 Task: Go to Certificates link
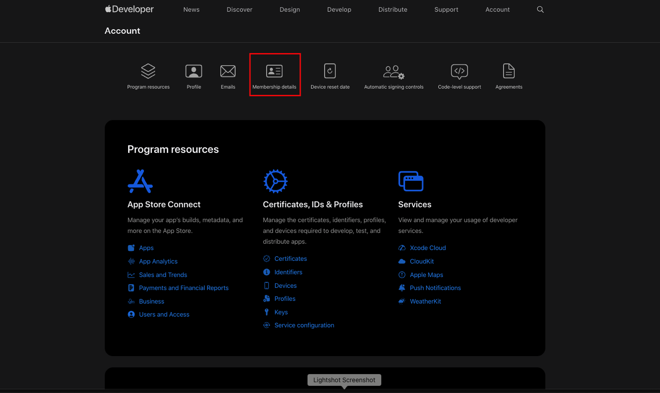290,259
